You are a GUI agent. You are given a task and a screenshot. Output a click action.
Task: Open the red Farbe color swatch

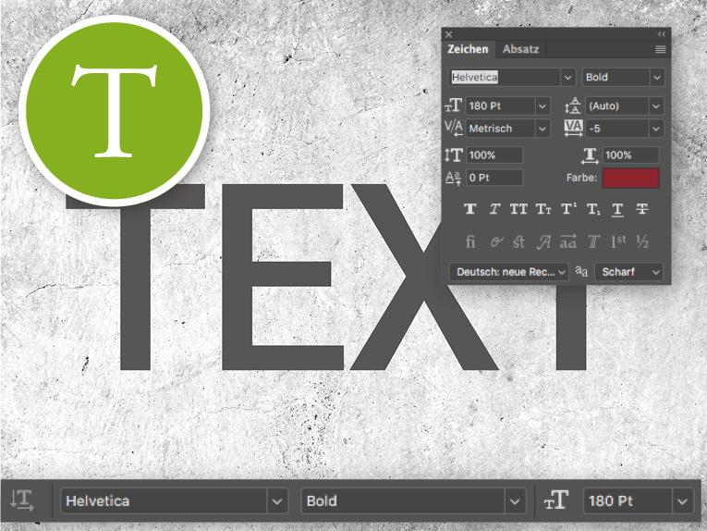pos(631,178)
